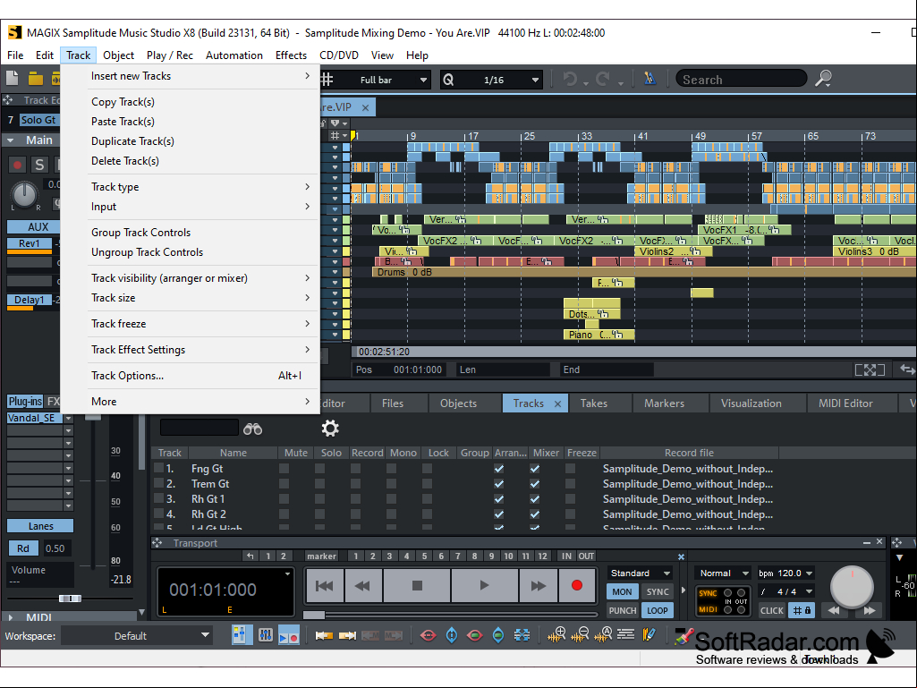Toggle Freeze checkbox for Fng Gt track
Screen dimensions: 917x688
(570, 469)
